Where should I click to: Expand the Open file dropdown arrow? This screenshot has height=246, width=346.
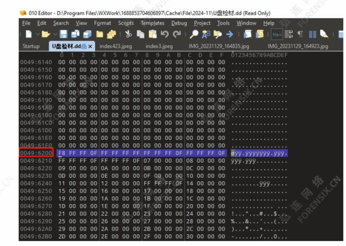(55, 34)
